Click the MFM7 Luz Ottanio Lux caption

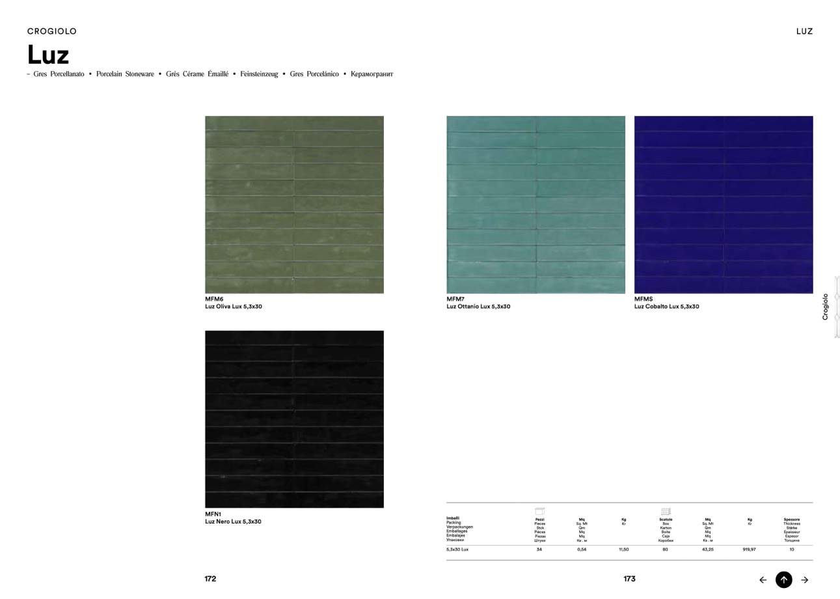click(478, 303)
